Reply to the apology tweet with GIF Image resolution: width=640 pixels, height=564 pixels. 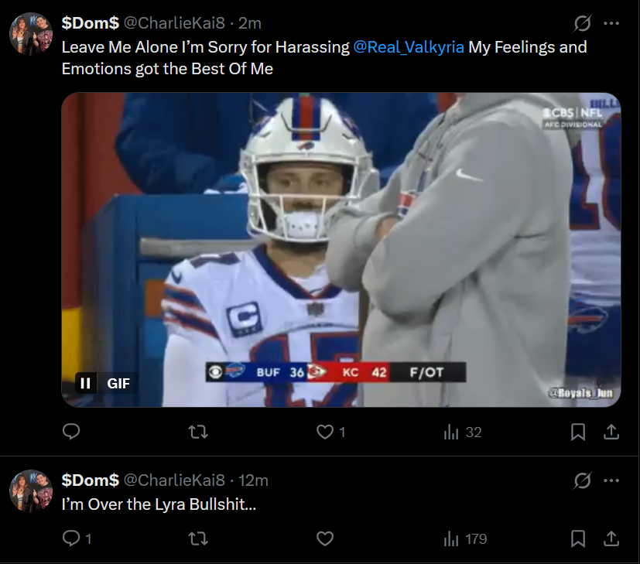click(x=71, y=432)
